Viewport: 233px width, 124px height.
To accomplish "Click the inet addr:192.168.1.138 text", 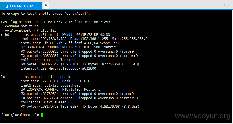I will (x=44, y=39).
